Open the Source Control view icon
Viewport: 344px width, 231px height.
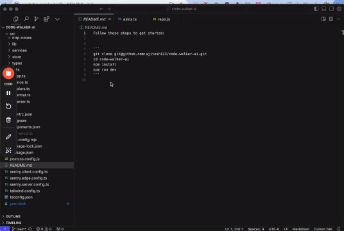[x=36, y=19]
